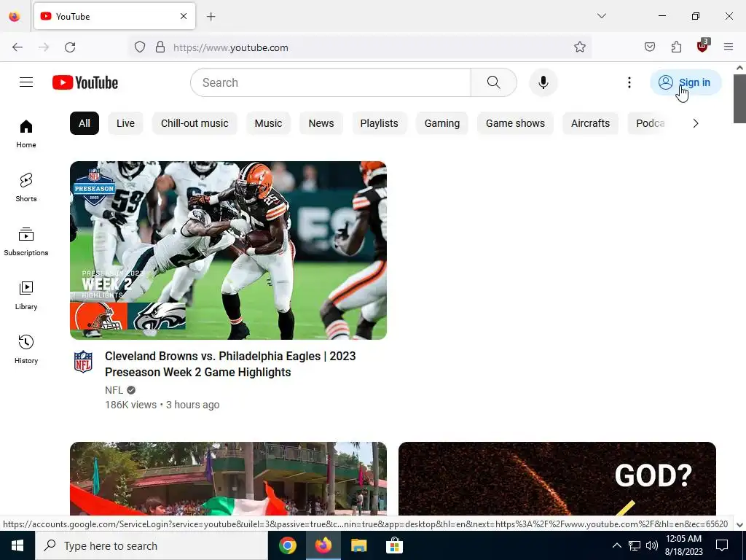Open Library in sidebar

(x=26, y=295)
